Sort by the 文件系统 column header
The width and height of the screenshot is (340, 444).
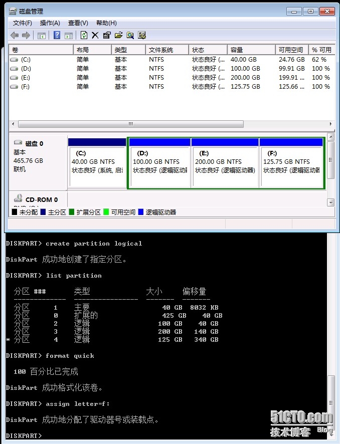pos(167,50)
